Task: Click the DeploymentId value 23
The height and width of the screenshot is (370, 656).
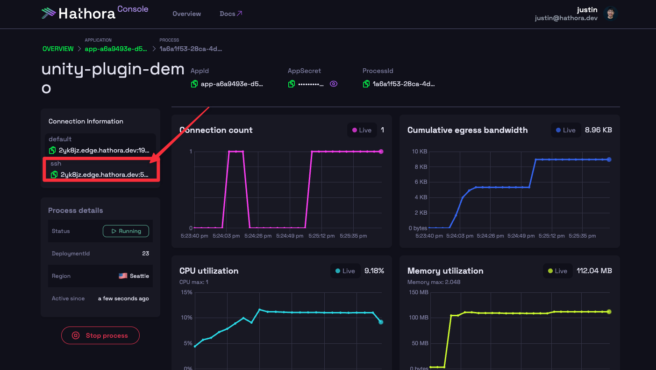Action: coord(145,254)
